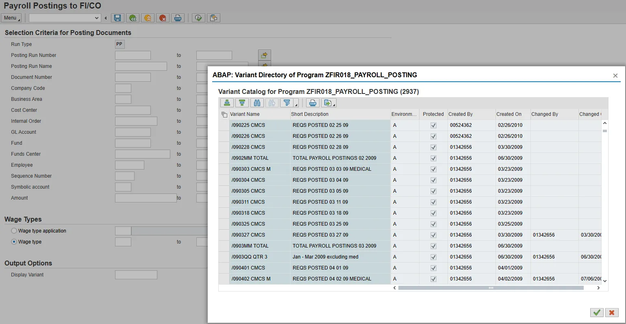The height and width of the screenshot is (324, 626).
Task: Print the variant catalog list
Action: [312, 103]
